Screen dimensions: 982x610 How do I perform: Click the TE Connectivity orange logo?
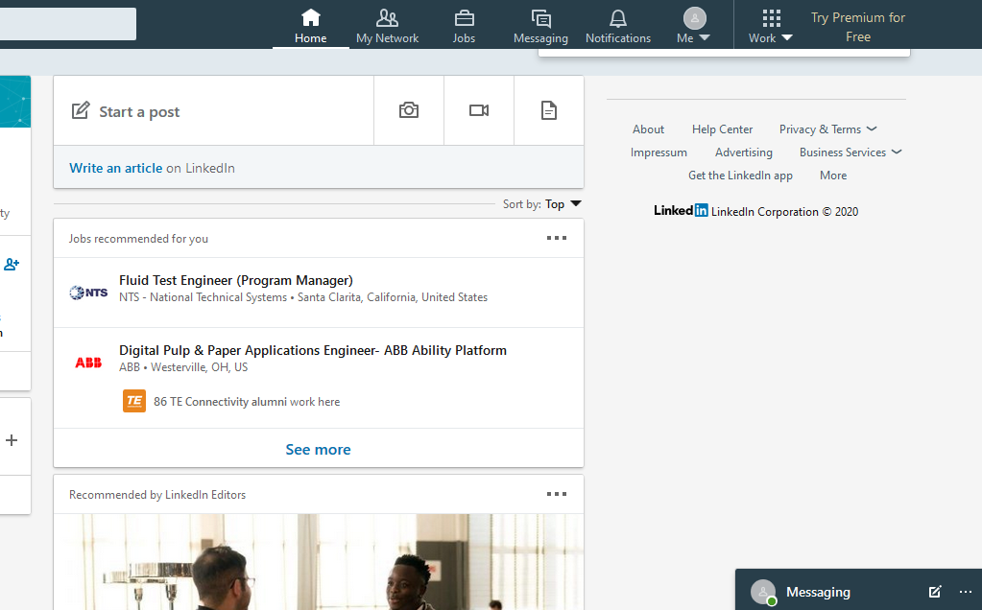tap(134, 401)
